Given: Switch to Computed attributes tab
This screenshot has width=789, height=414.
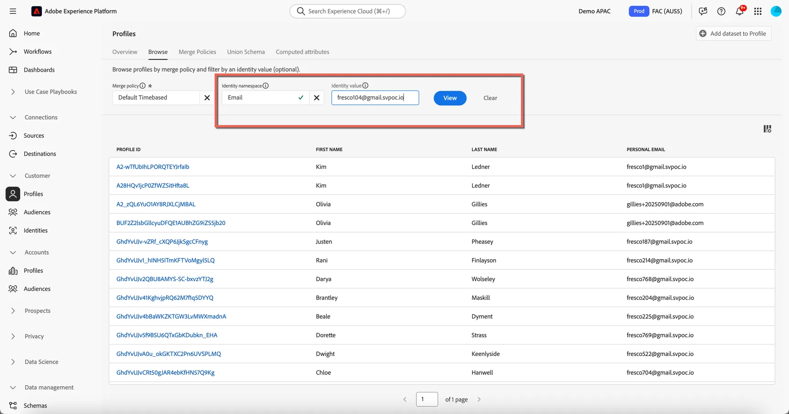Looking at the screenshot, I should coord(302,52).
